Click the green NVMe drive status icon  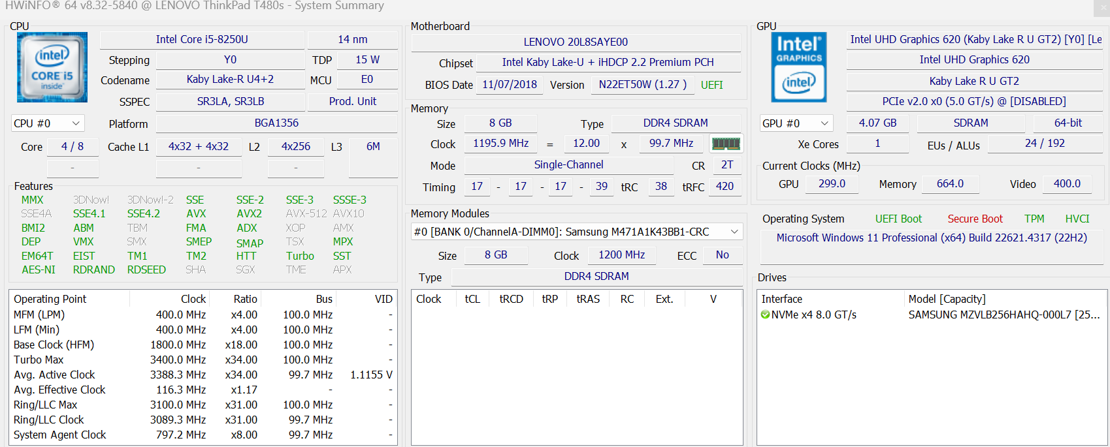click(765, 315)
